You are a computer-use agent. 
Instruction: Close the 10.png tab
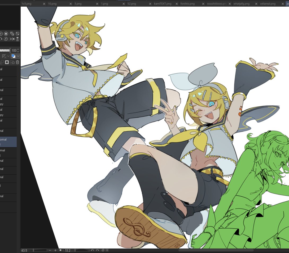pyautogui.click(x=71, y=4)
